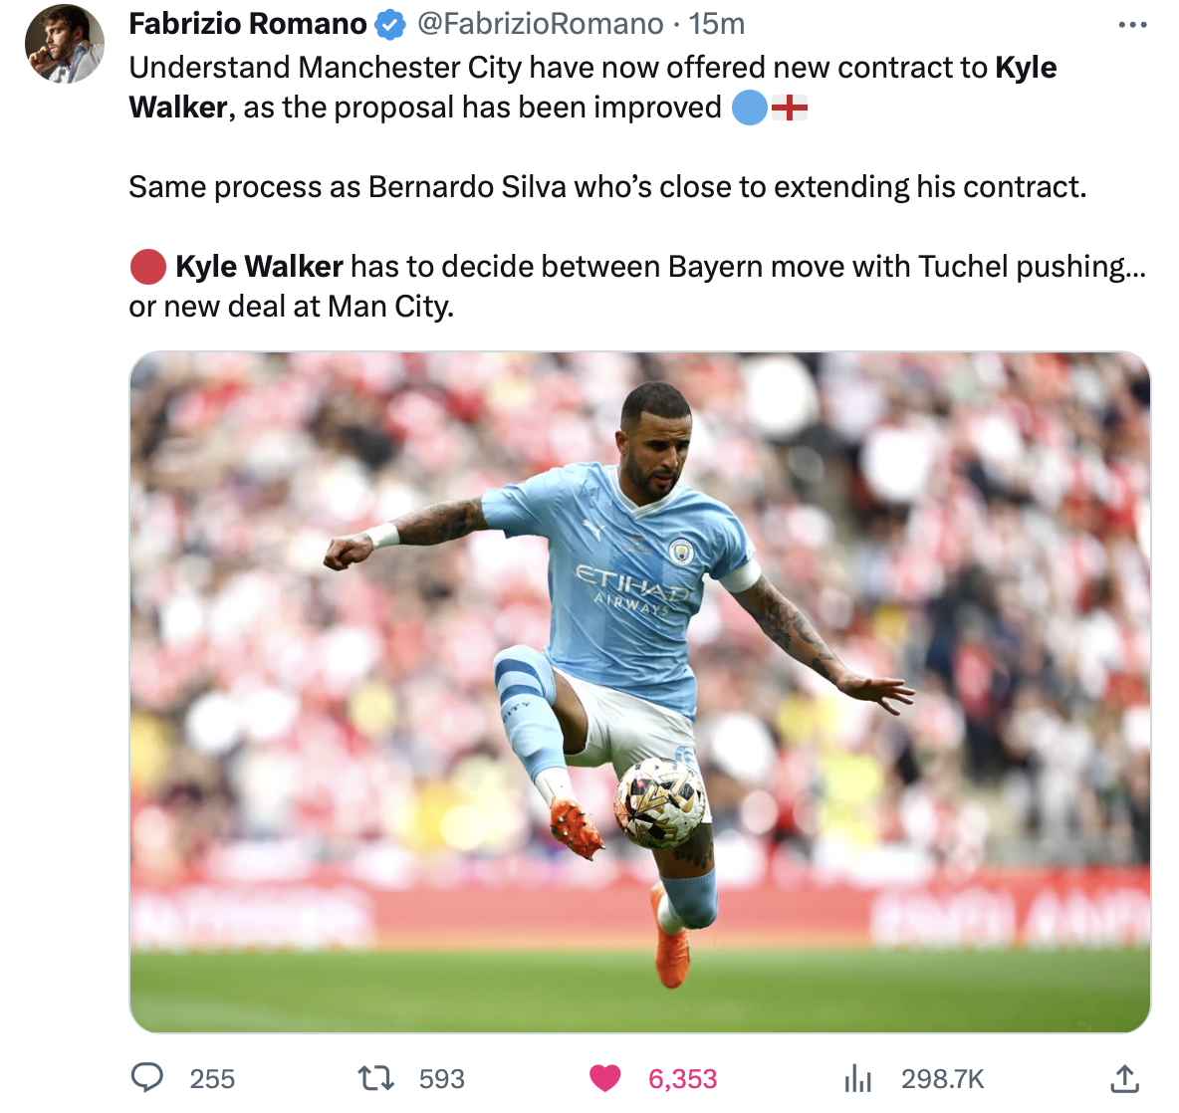Click the 6,353 likes count
Screen dimensions: 1179x1113
[683, 1079]
